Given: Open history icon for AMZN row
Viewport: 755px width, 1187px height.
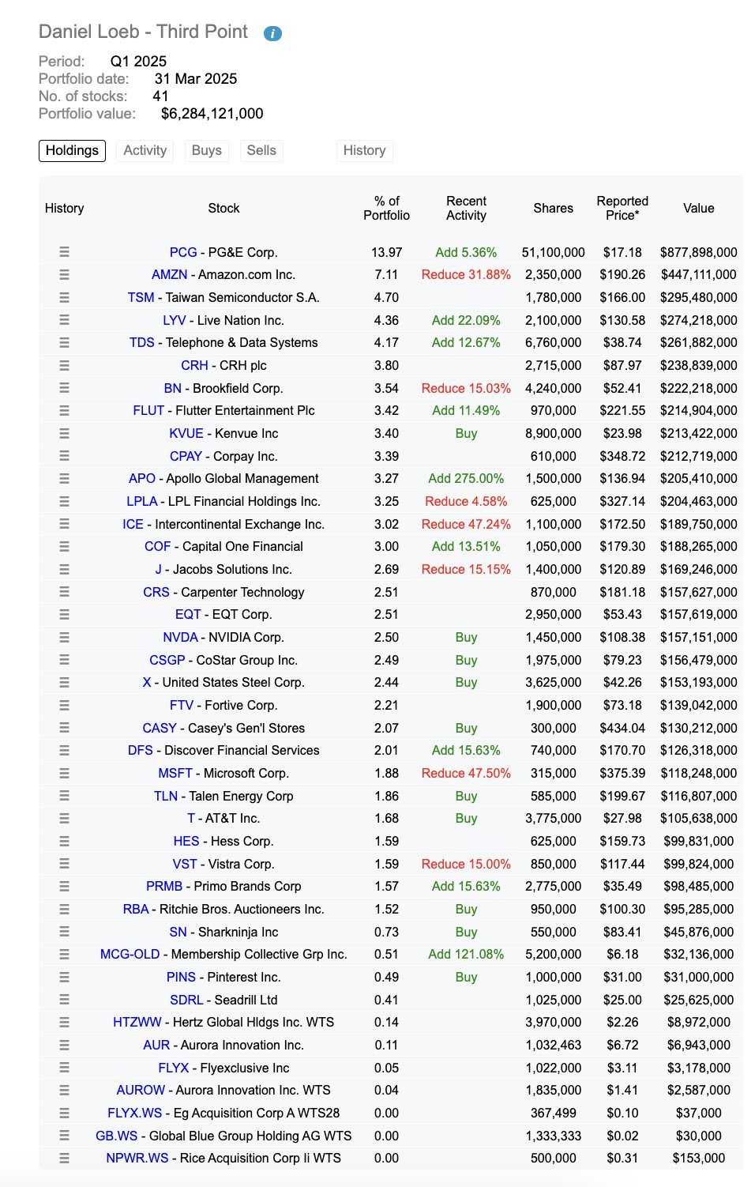Looking at the screenshot, I should tap(64, 275).
